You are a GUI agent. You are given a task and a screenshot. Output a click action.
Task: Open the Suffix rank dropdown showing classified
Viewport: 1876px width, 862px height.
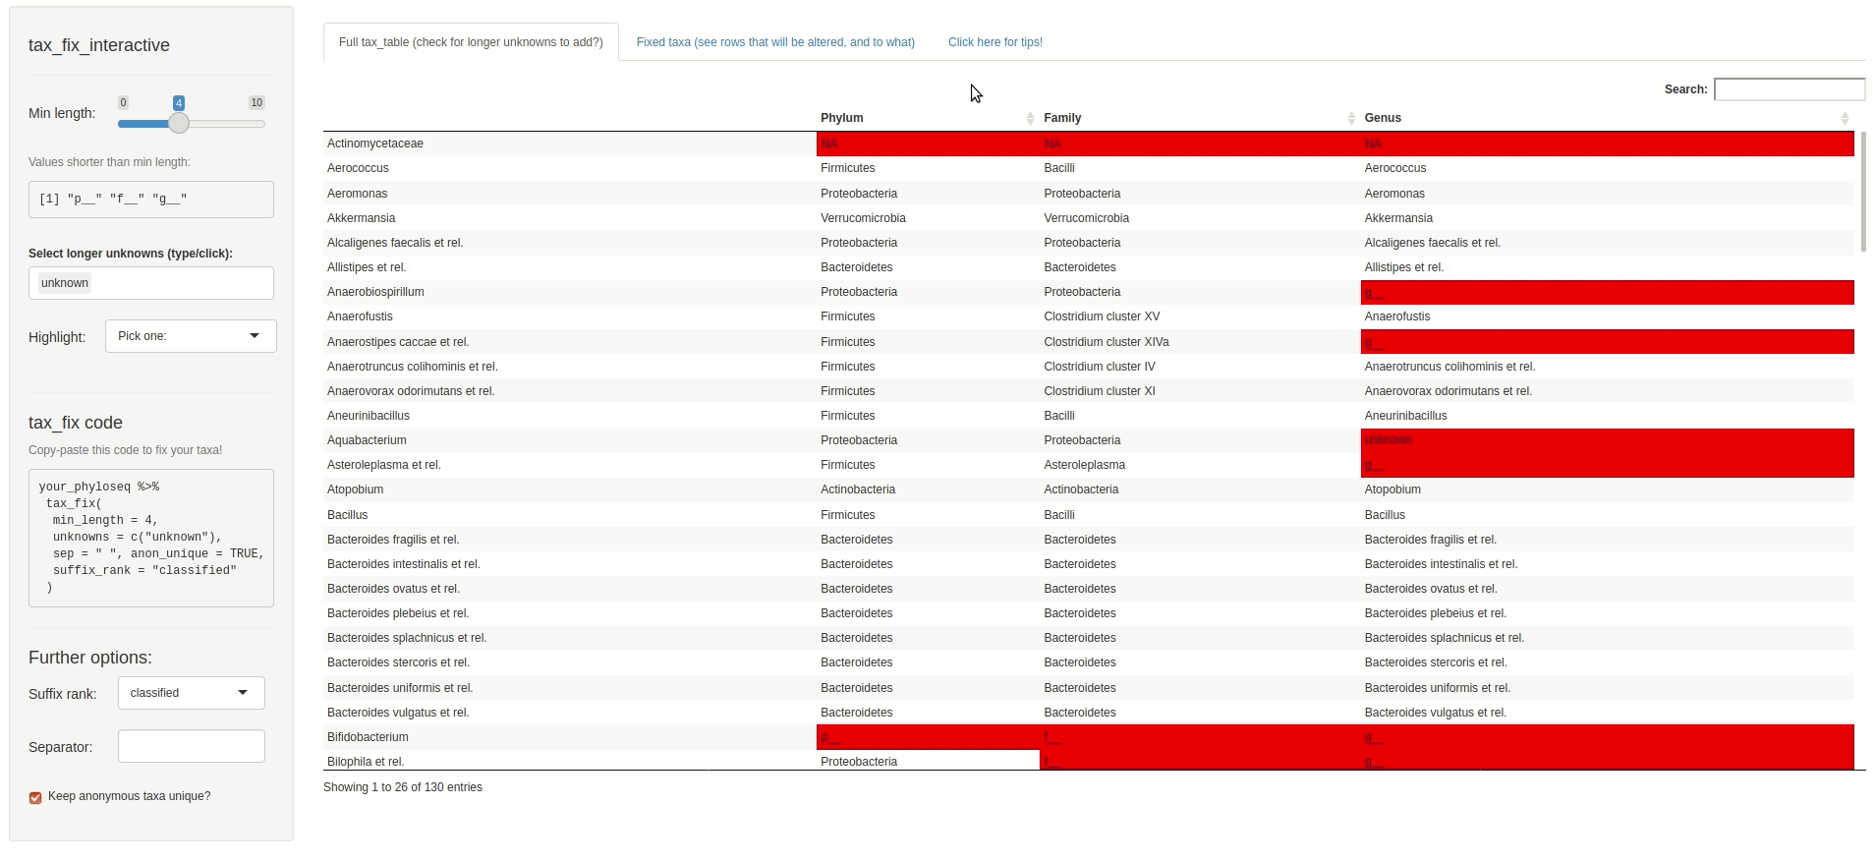(191, 693)
